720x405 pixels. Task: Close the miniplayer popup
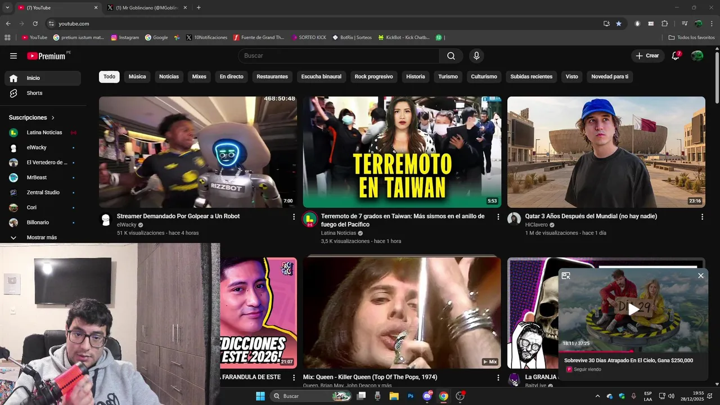pyautogui.click(x=701, y=276)
